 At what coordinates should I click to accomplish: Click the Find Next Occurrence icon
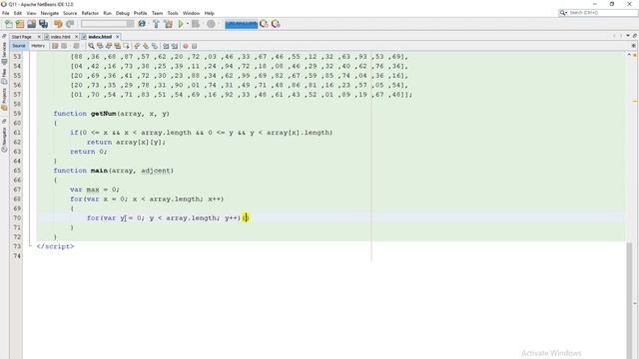[109, 46]
